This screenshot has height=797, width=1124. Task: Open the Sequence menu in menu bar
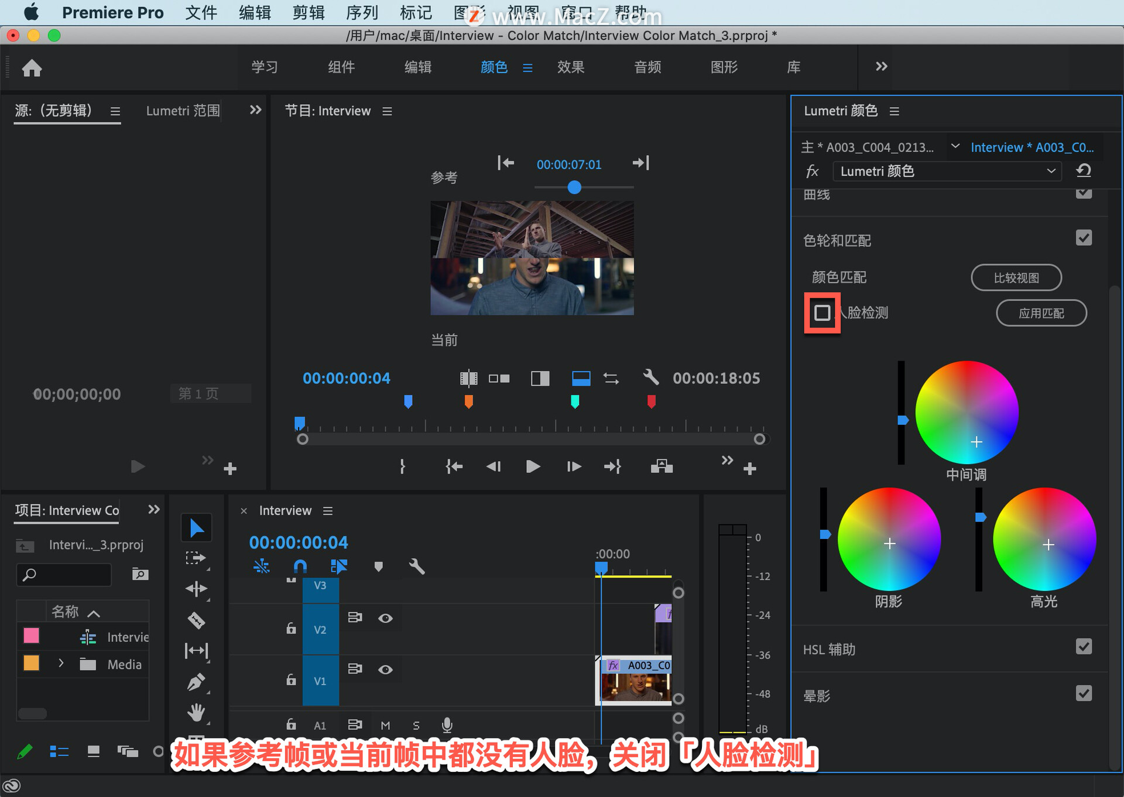(x=362, y=12)
